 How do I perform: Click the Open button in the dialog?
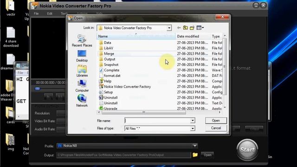tap(216, 121)
